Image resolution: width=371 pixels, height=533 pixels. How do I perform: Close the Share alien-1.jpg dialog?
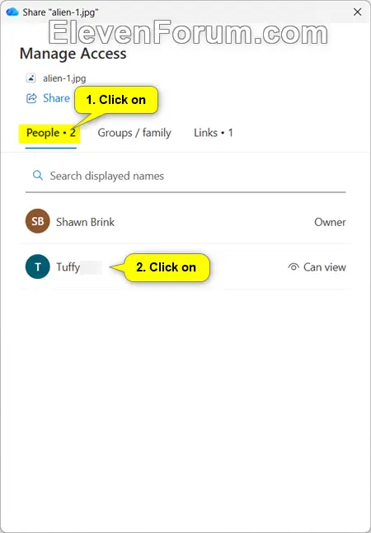(358, 12)
